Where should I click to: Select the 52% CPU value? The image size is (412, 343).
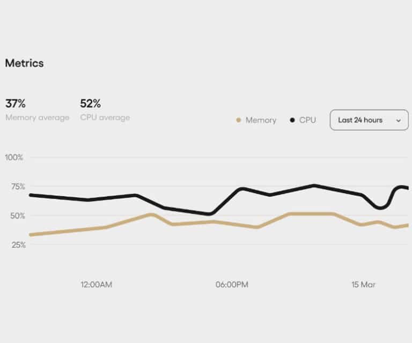(90, 103)
